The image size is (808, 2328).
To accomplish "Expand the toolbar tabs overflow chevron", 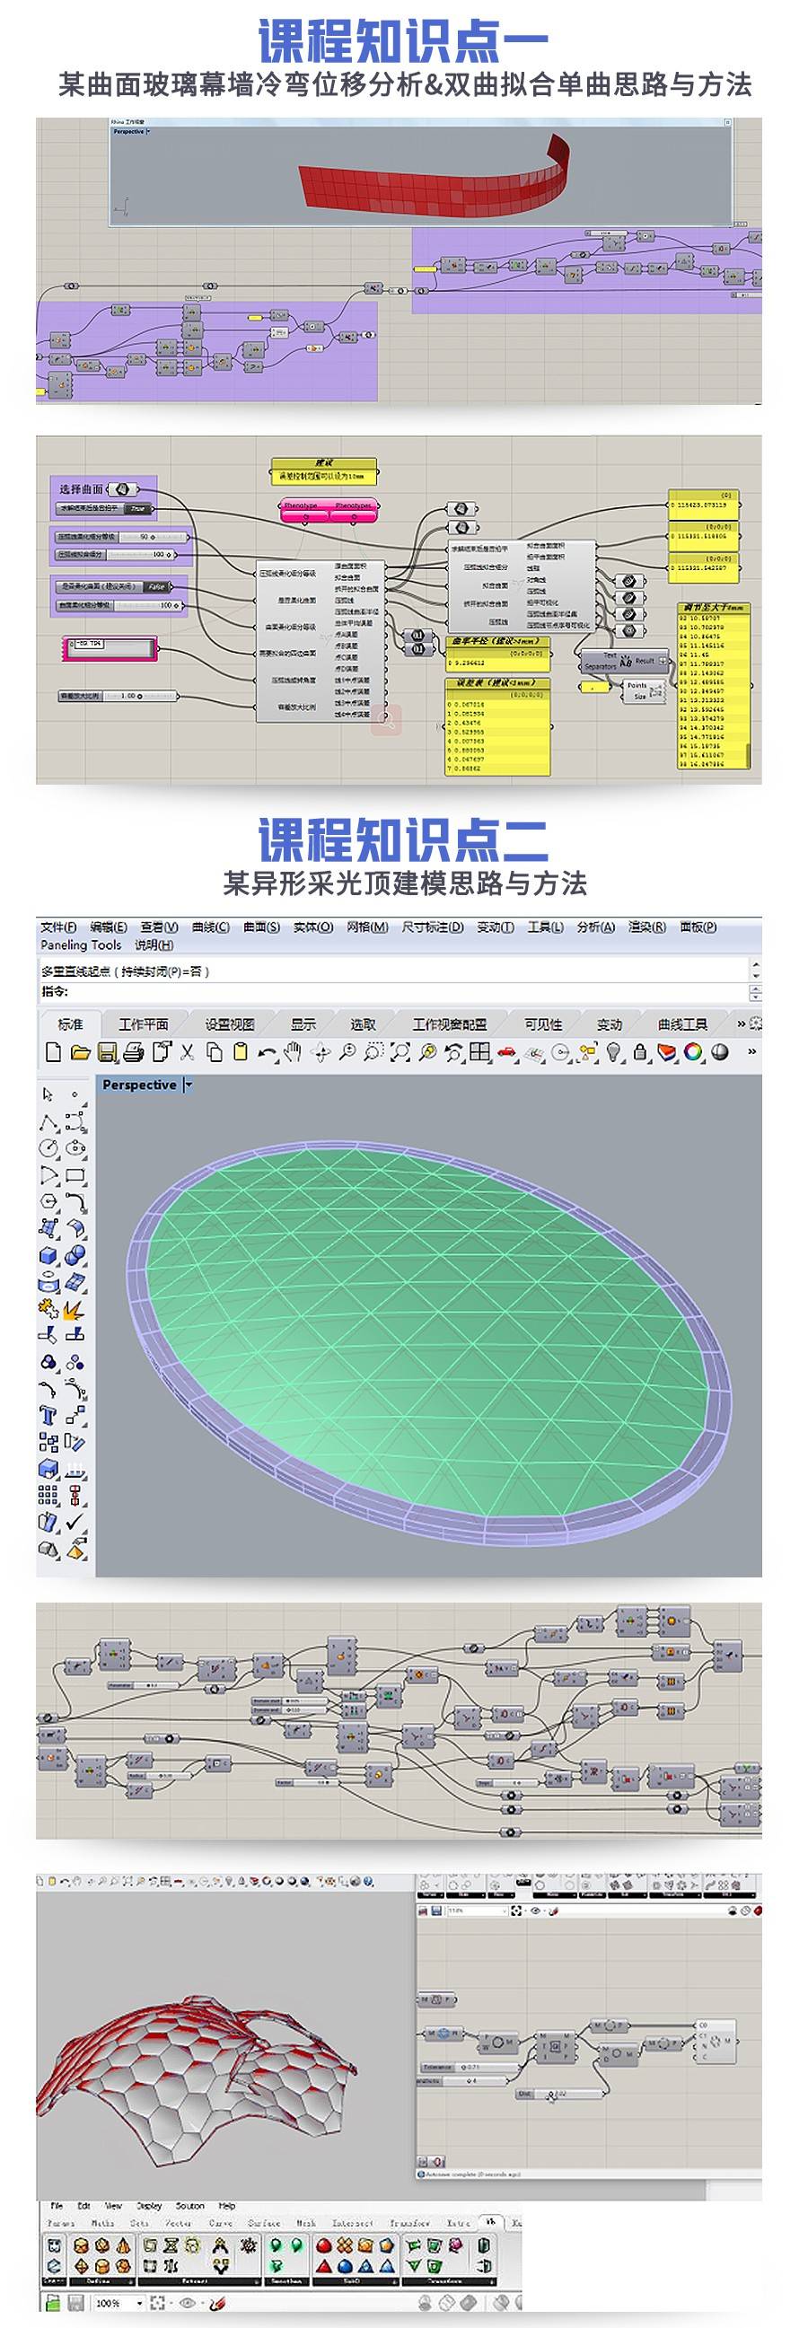I will tap(742, 1023).
